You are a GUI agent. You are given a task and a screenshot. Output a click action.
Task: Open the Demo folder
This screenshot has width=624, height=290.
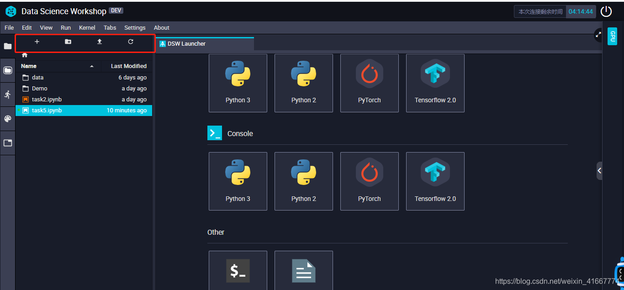pyautogui.click(x=84, y=89)
